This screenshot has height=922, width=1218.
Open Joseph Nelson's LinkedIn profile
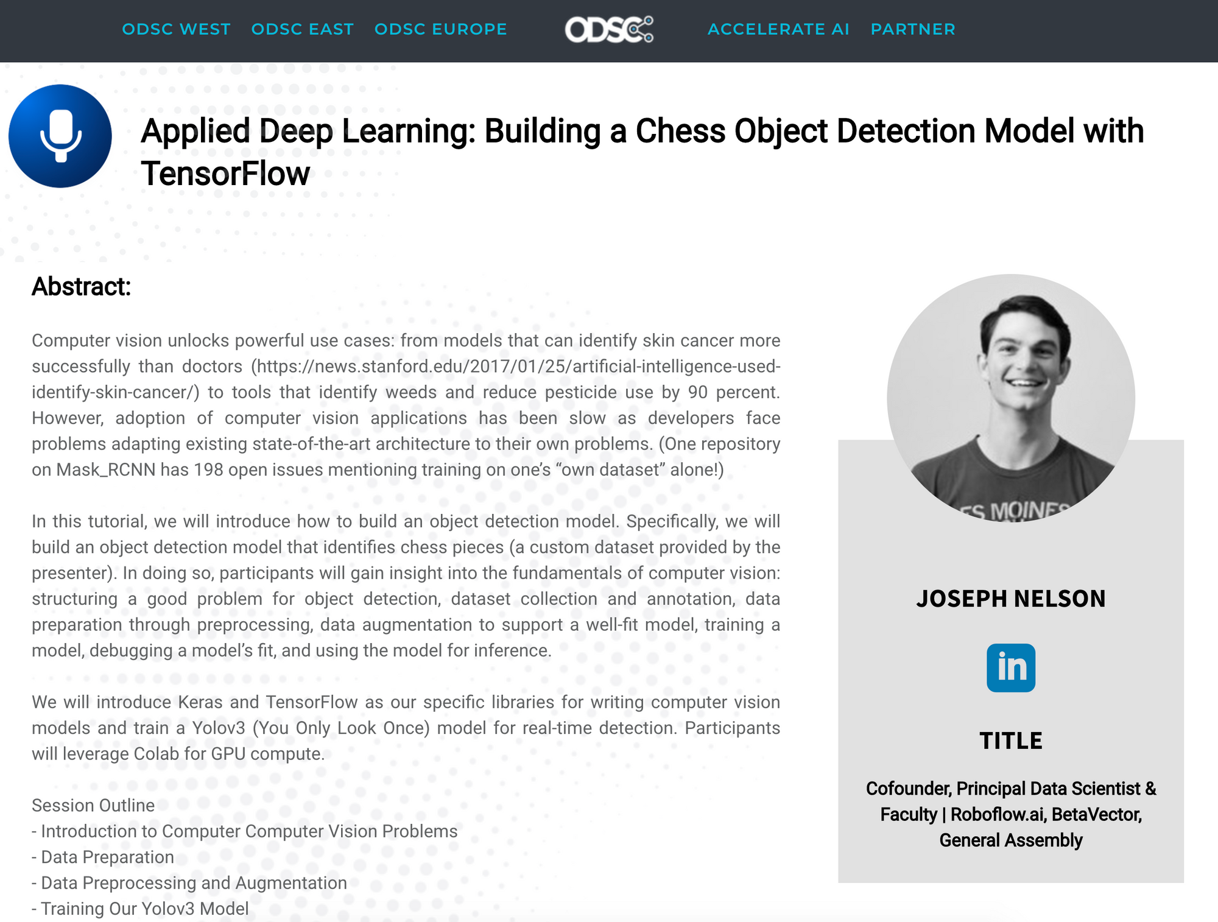pos(1011,666)
